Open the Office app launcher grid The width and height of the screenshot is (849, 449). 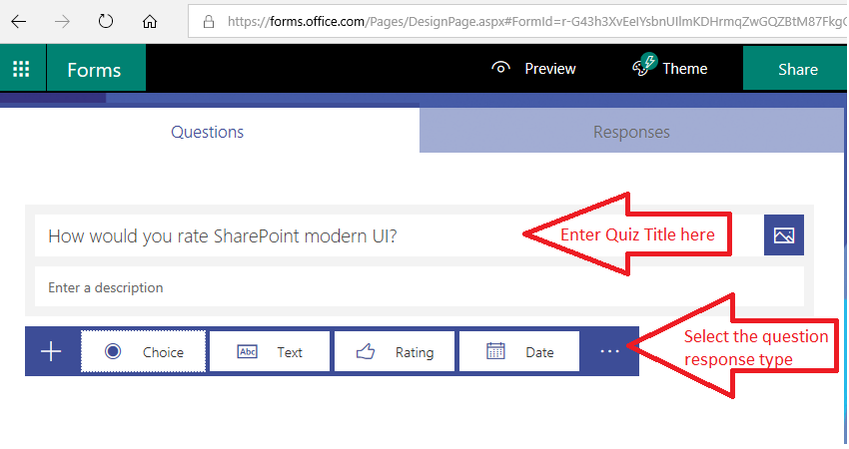coord(21,69)
